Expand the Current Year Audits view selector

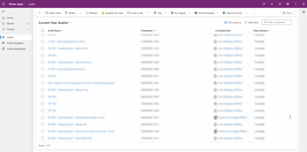click(71, 23)
